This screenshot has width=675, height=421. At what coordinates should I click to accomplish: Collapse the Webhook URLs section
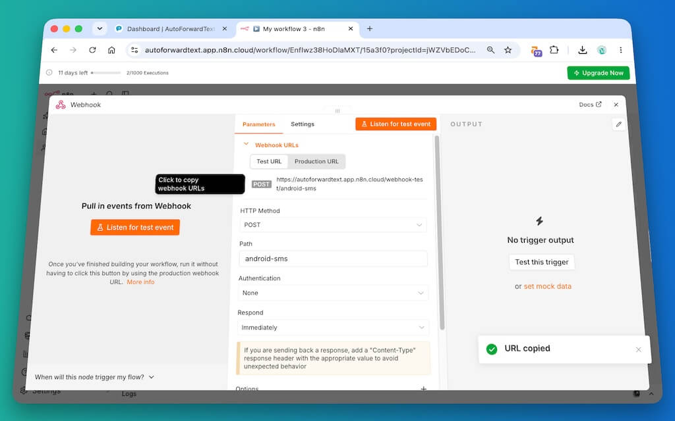point(246,144)
